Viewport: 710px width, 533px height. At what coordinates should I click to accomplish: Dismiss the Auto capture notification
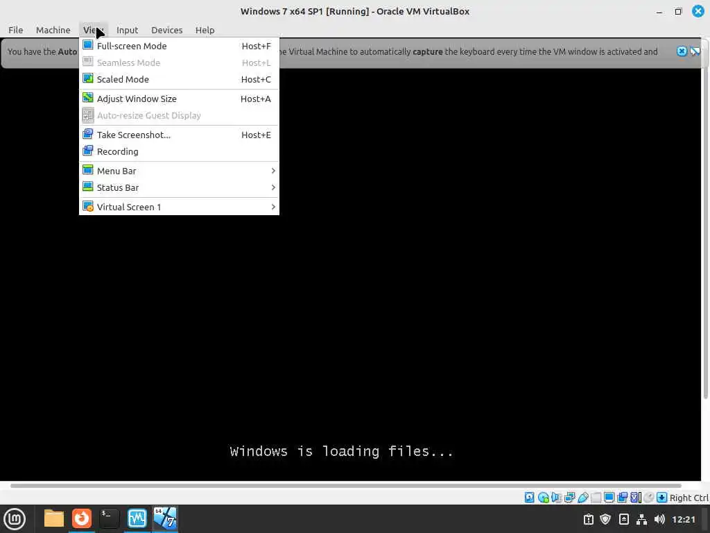point(682,51)
